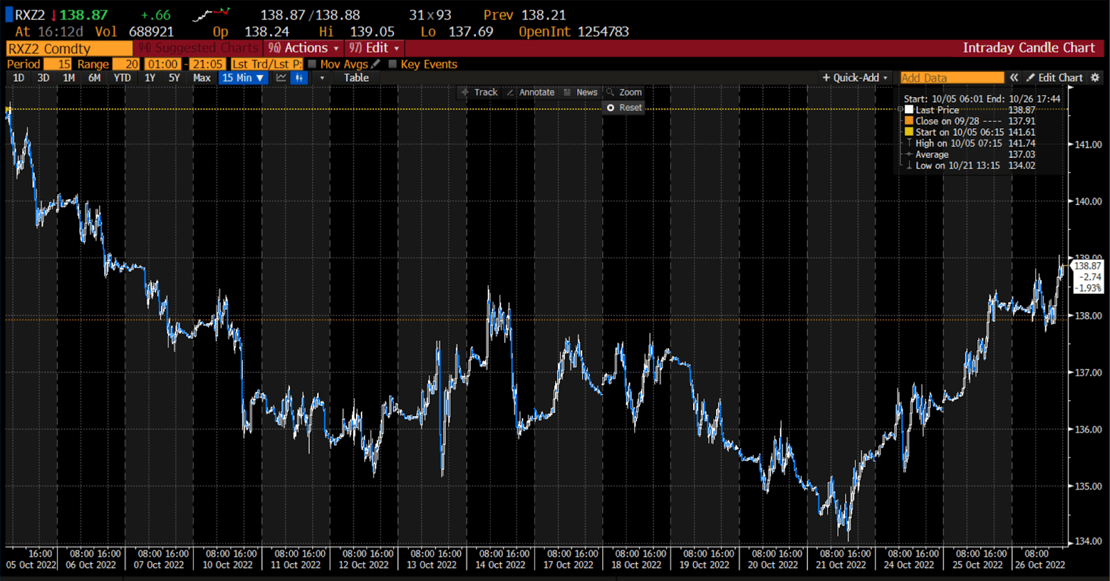1110x581 pixels.
Task: Click the Reset zoom radio button
Action: [x=610, y=107]
